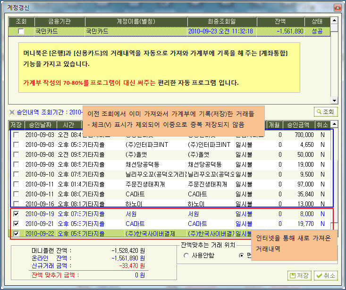The width and height of the screenshot is (346, 290).
Task: Select the 사용안함 radio button
Action: [x=186, y=256]
